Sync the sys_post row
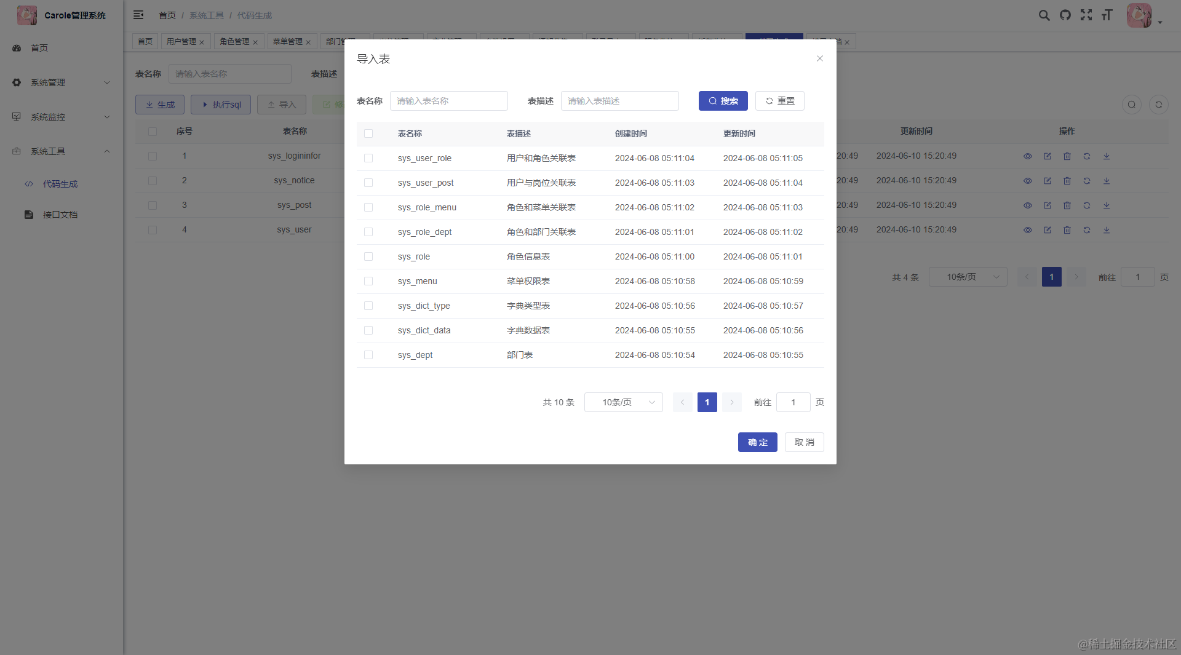 coord(1087,205)
